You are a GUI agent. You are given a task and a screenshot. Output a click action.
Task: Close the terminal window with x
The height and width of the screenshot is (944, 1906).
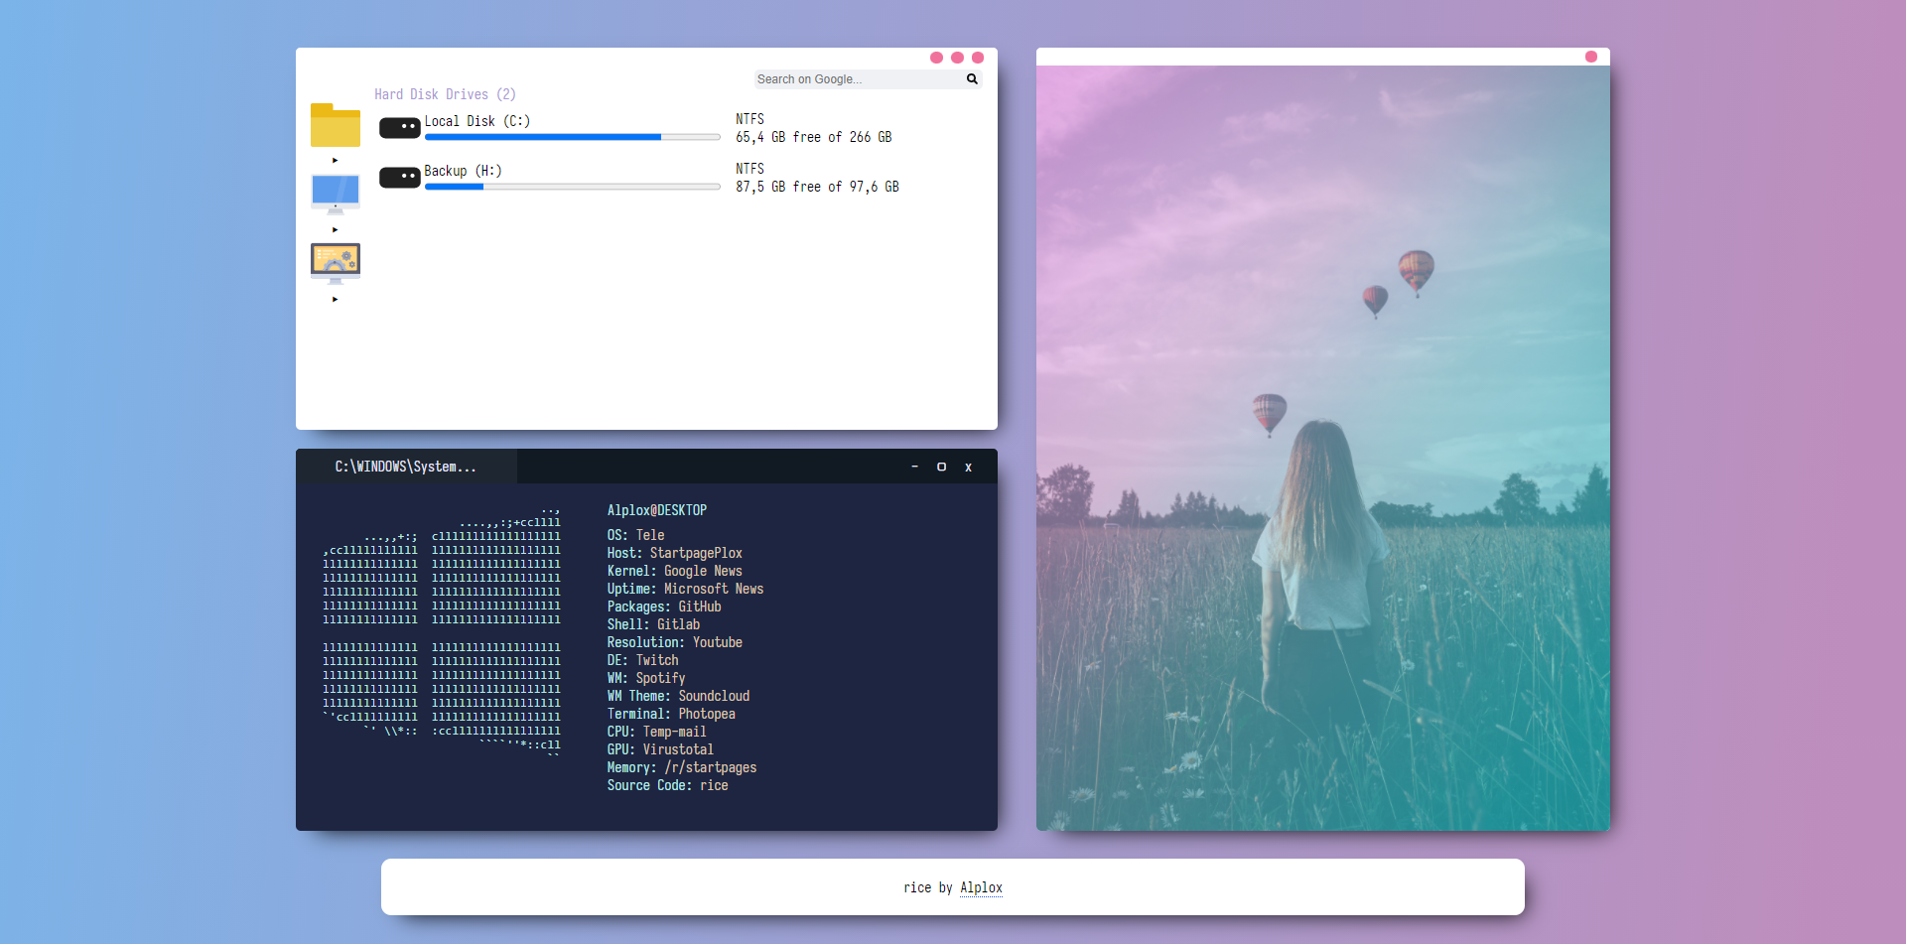[x=968, y=467]
